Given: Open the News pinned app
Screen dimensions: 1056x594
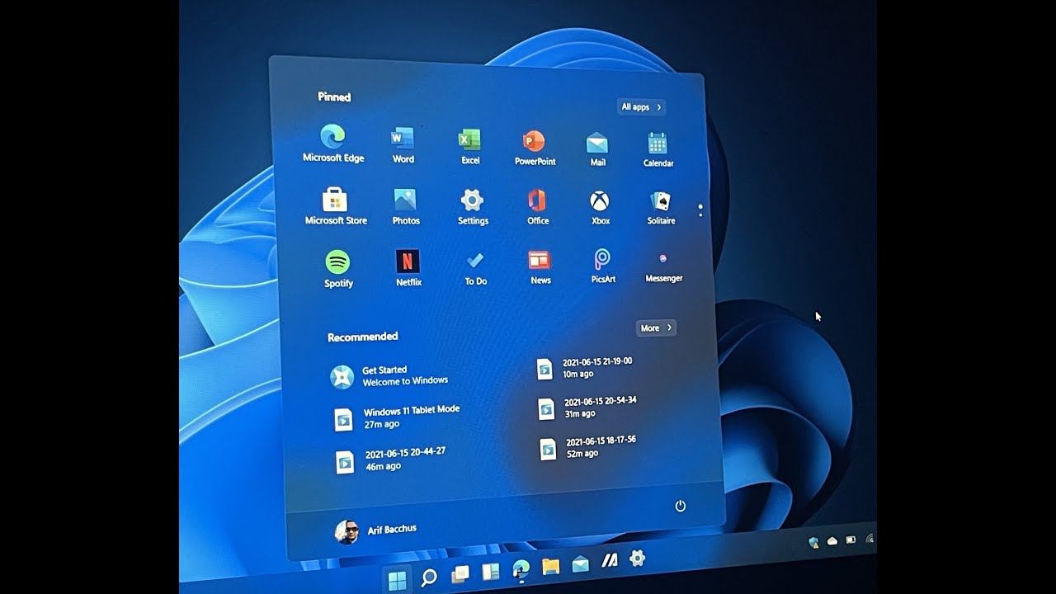Looking at the screenshot, I should click(x=540, y=267).
